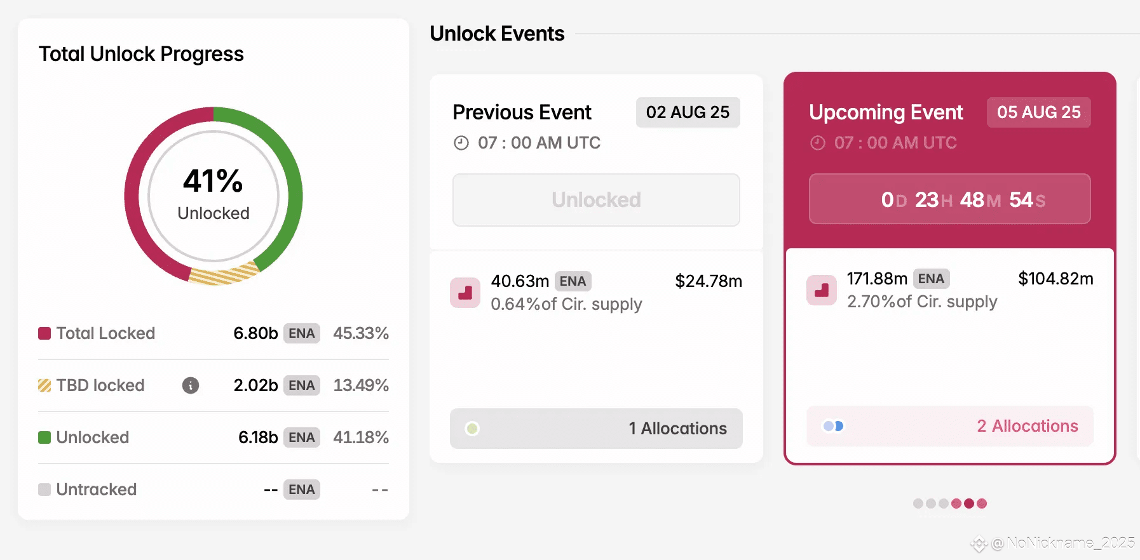
Task: Click the 02 AUG 25 date badge
Action: pos(688,112)
